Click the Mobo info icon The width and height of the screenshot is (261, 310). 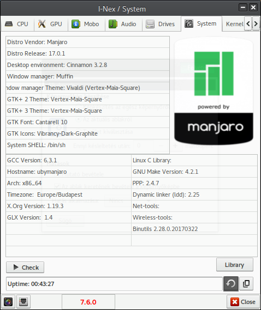click(76, 24)
